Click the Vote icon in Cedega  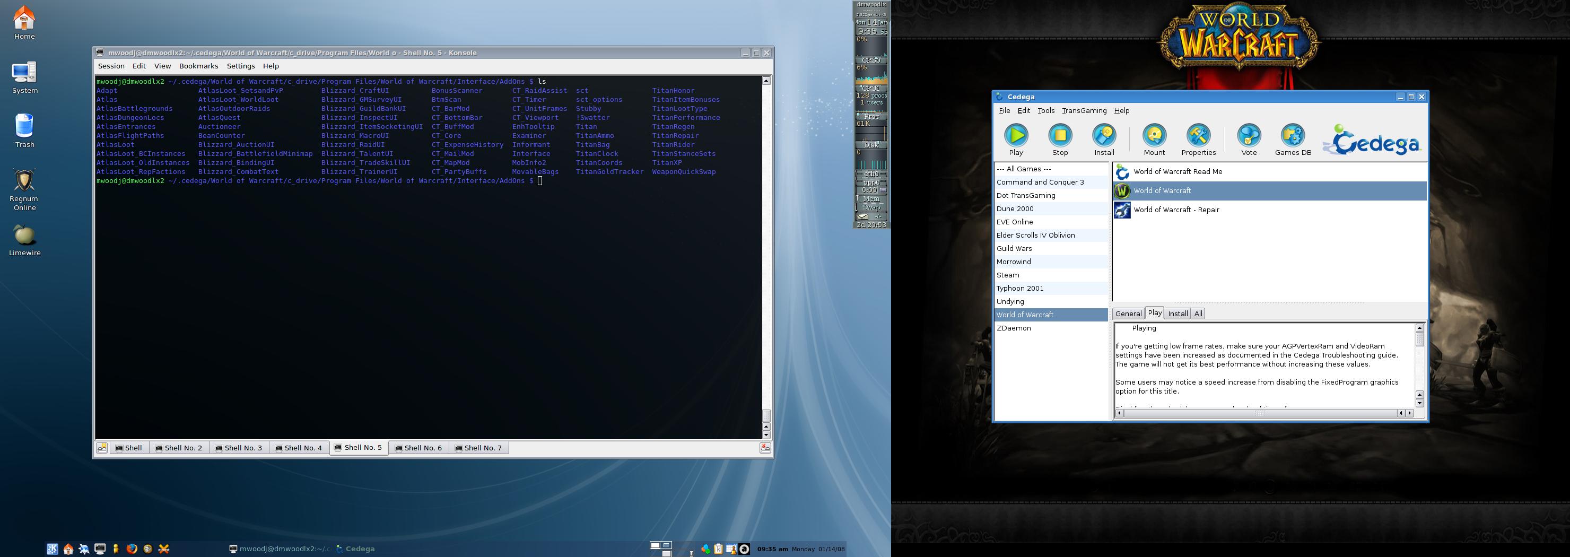[1249, 140]
